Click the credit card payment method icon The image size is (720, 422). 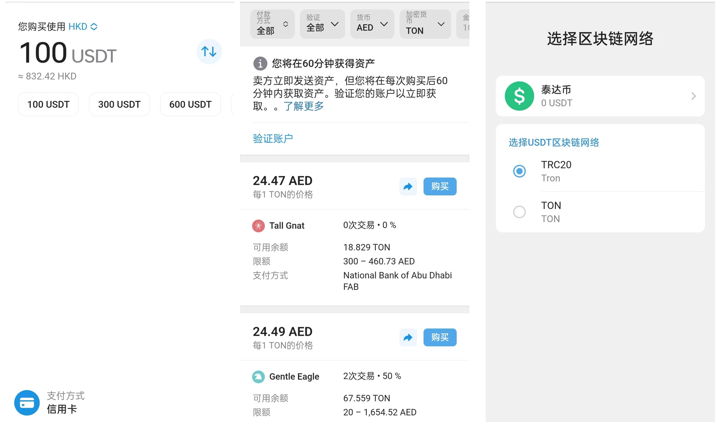26,402
